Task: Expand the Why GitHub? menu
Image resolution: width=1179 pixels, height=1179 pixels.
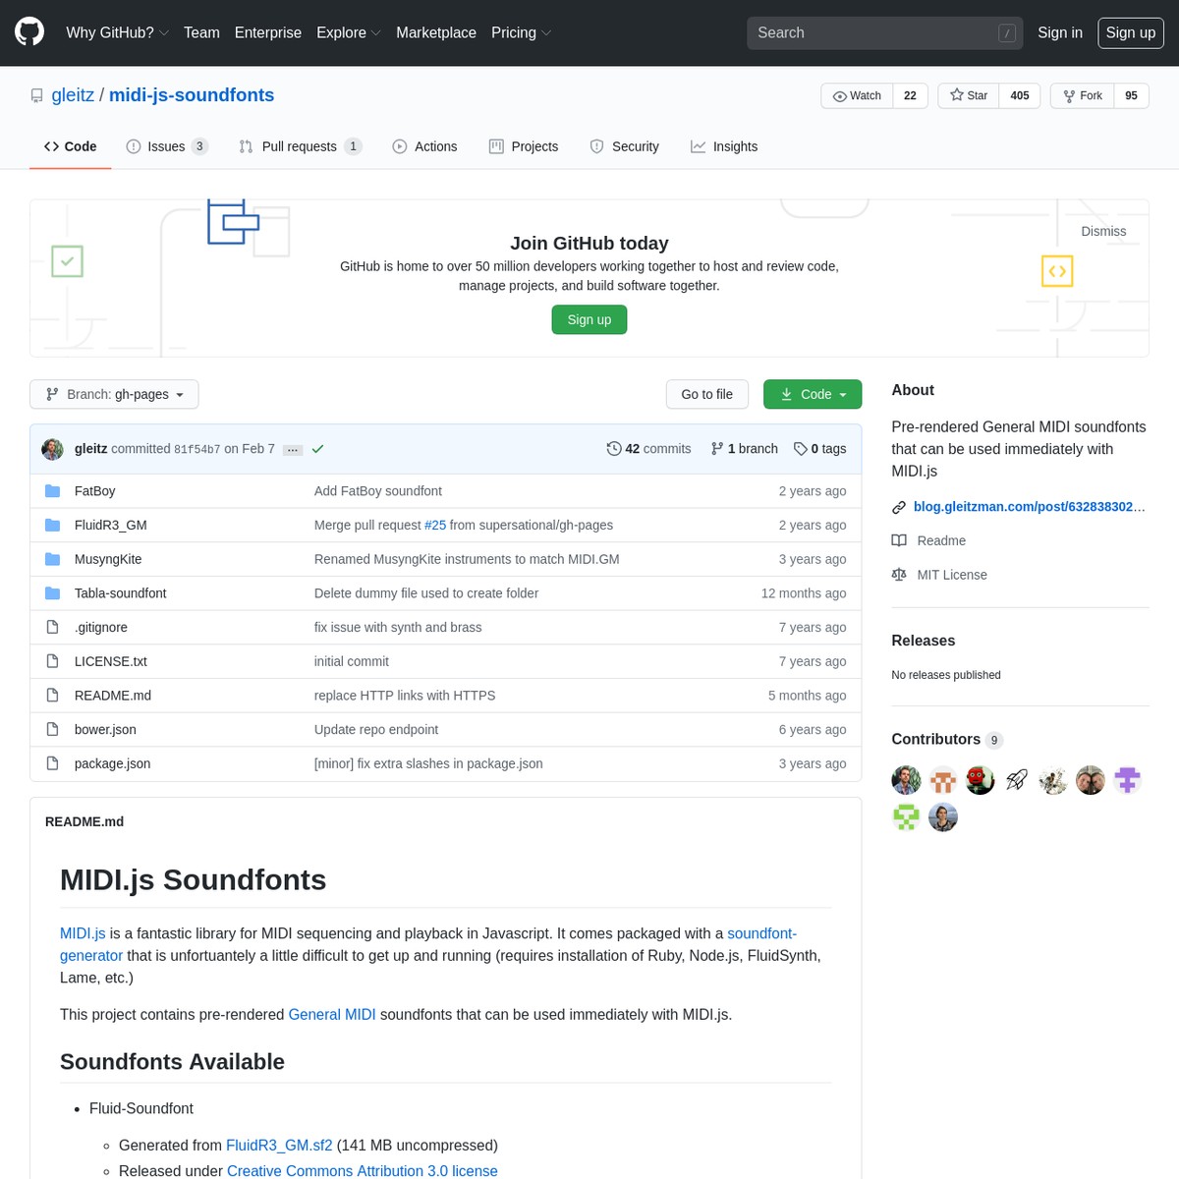Action: [117, 32]
